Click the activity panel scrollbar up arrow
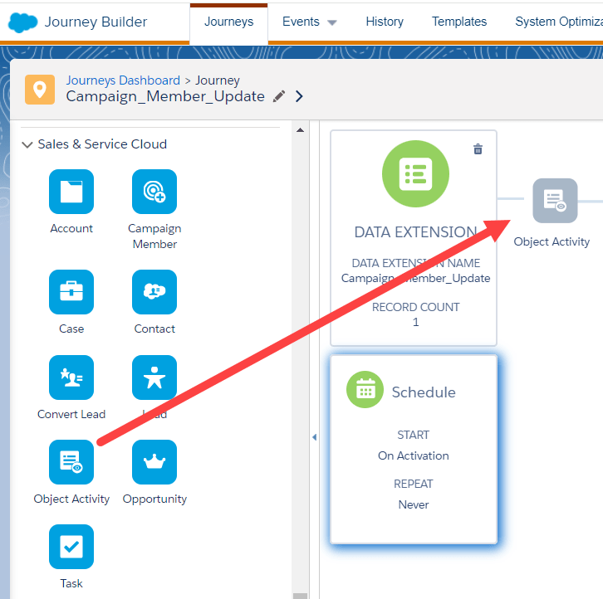The image size is (603, 599). [300, 130]
